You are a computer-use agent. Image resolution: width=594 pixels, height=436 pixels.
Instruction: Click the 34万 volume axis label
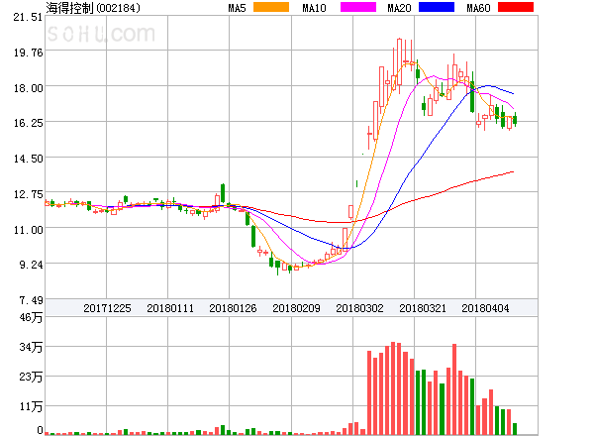(31, 347)
